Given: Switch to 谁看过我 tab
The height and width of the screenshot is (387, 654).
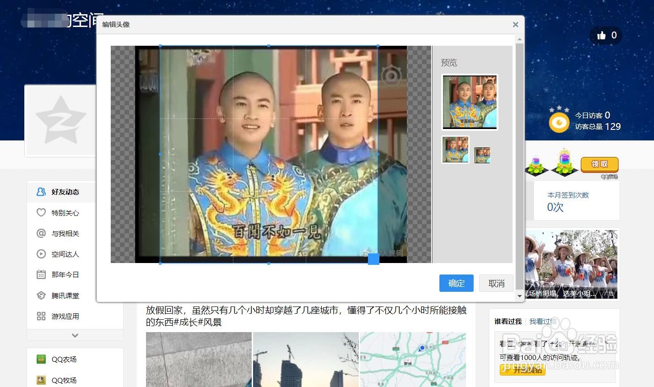Looking at the screenshot, I should (508, 322).
